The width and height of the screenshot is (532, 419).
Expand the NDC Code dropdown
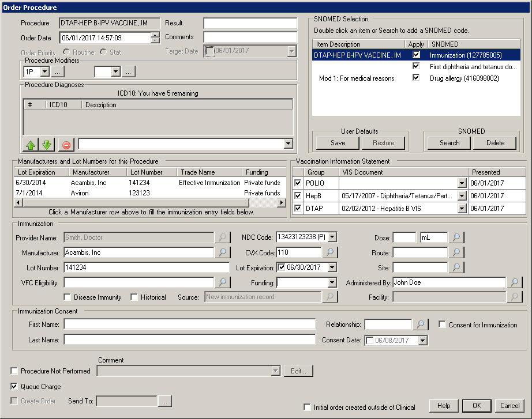click(x=332, y=237)
